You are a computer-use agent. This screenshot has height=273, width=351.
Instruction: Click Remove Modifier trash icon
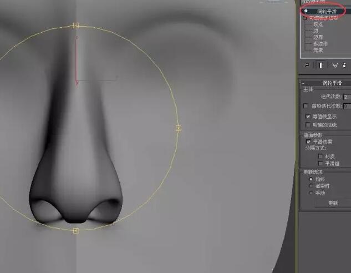pyautogui.click(x=344, y=65)
